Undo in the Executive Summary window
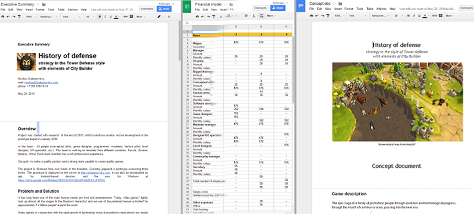Viewport: 474px width, 214px height. pyautogui.click(x=8, y=17)
